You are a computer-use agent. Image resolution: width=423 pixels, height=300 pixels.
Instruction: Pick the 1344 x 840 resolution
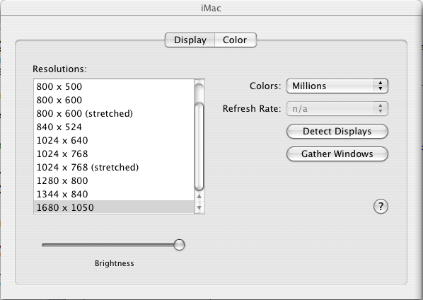pyautogui.click(x=114, y=195)
